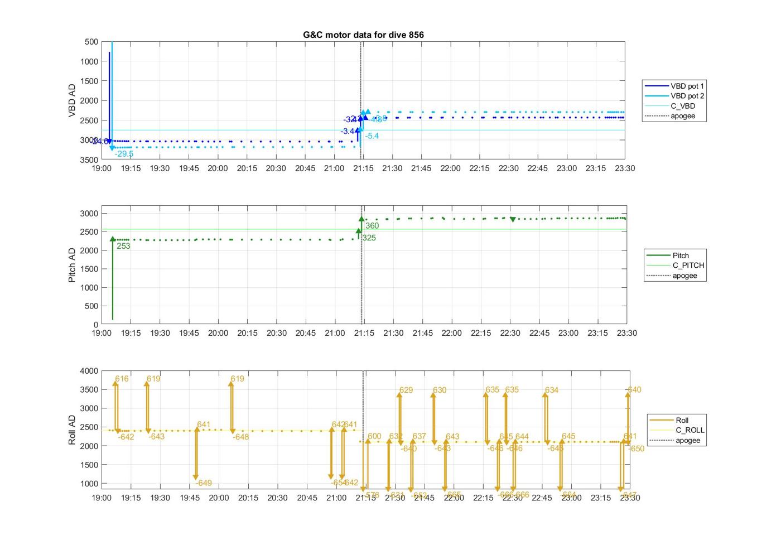Screen dimensions: 781x550
Task: Click the 19:45 tick under the Roll plot
Action: point(190,498)
